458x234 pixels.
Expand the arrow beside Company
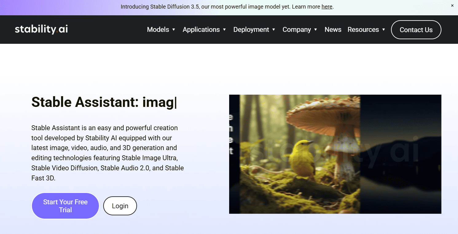[316, 30]
